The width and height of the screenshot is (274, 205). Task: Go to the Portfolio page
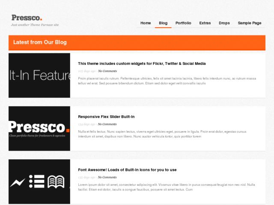click(x=183, y=23)
